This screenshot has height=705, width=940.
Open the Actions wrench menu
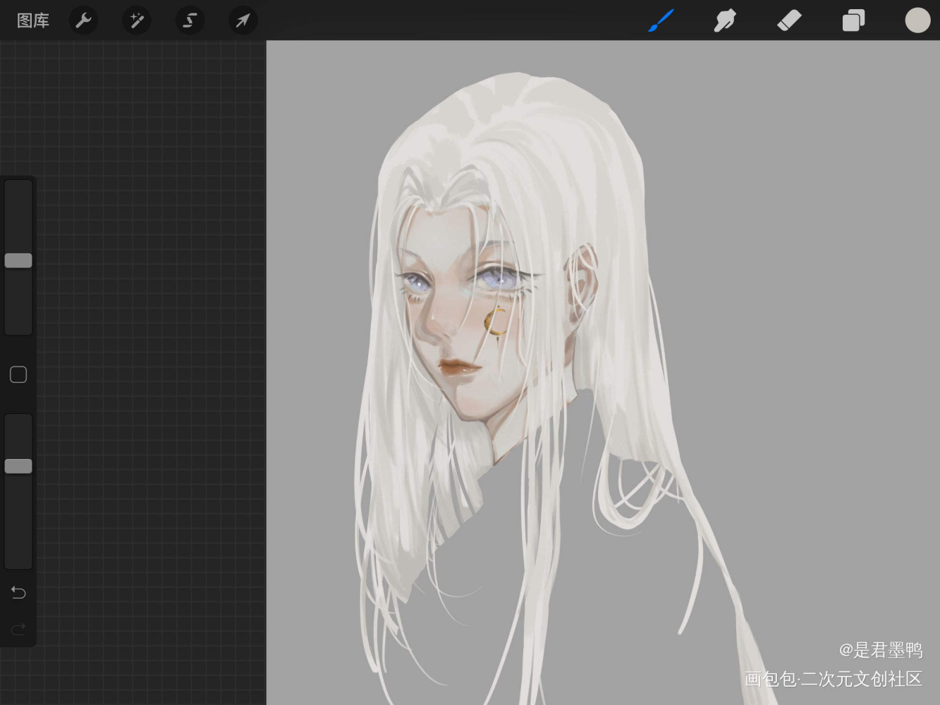(83, 20)
